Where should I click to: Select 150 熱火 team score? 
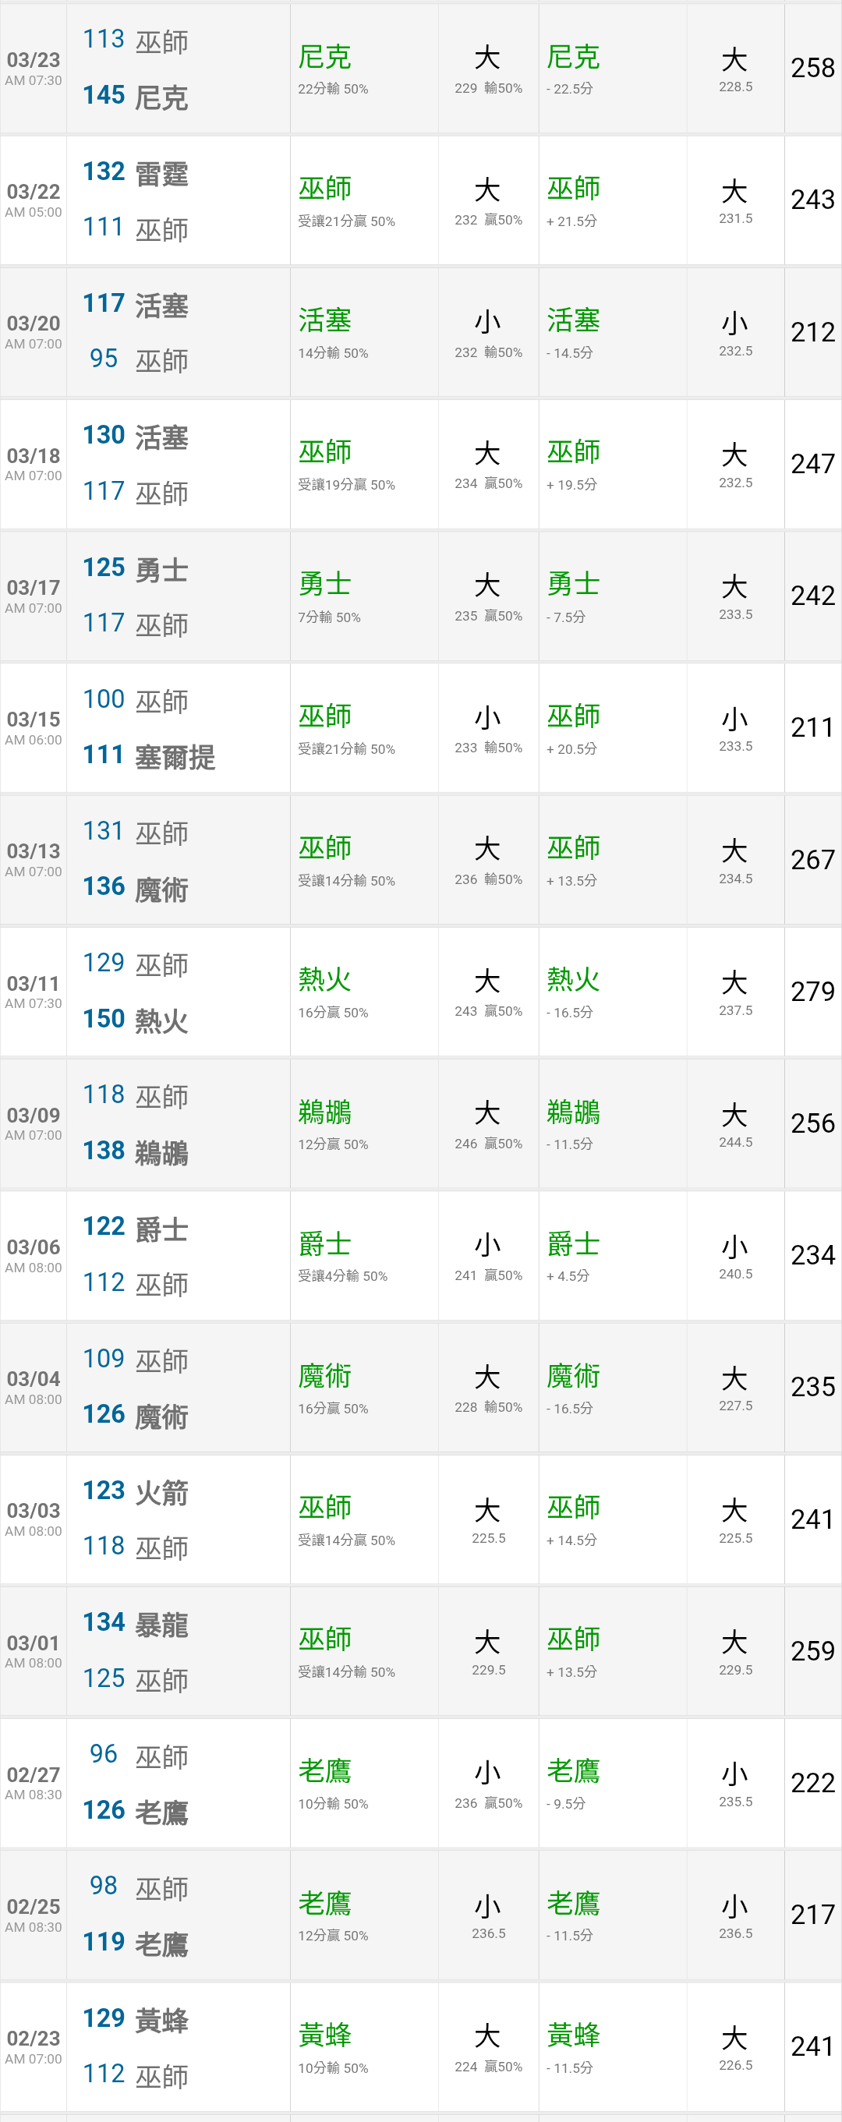pyautogui.click(x=136, y=1020)
